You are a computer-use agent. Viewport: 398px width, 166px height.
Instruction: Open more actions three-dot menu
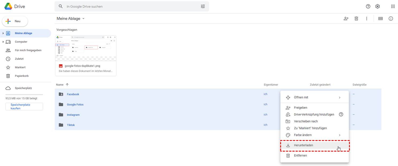click(x=367, y=19)
